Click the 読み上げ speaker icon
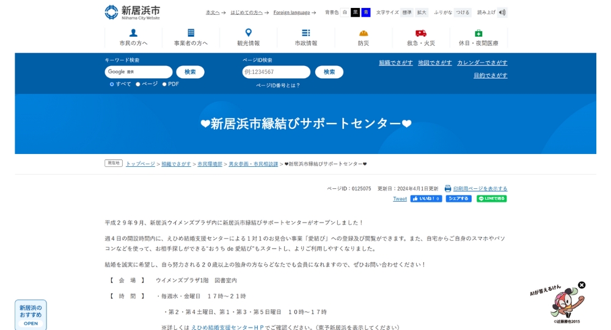This screenshot has width=611, height=330. coord(502,12)
